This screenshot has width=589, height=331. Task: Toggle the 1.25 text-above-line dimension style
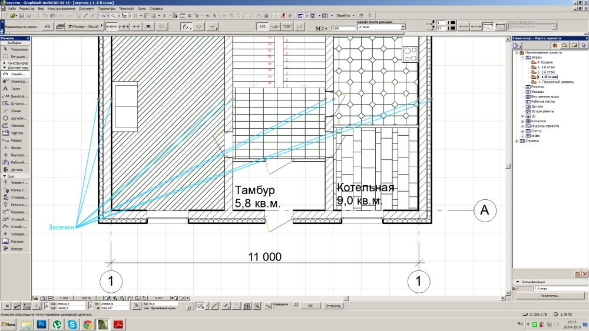click(263, 26)
